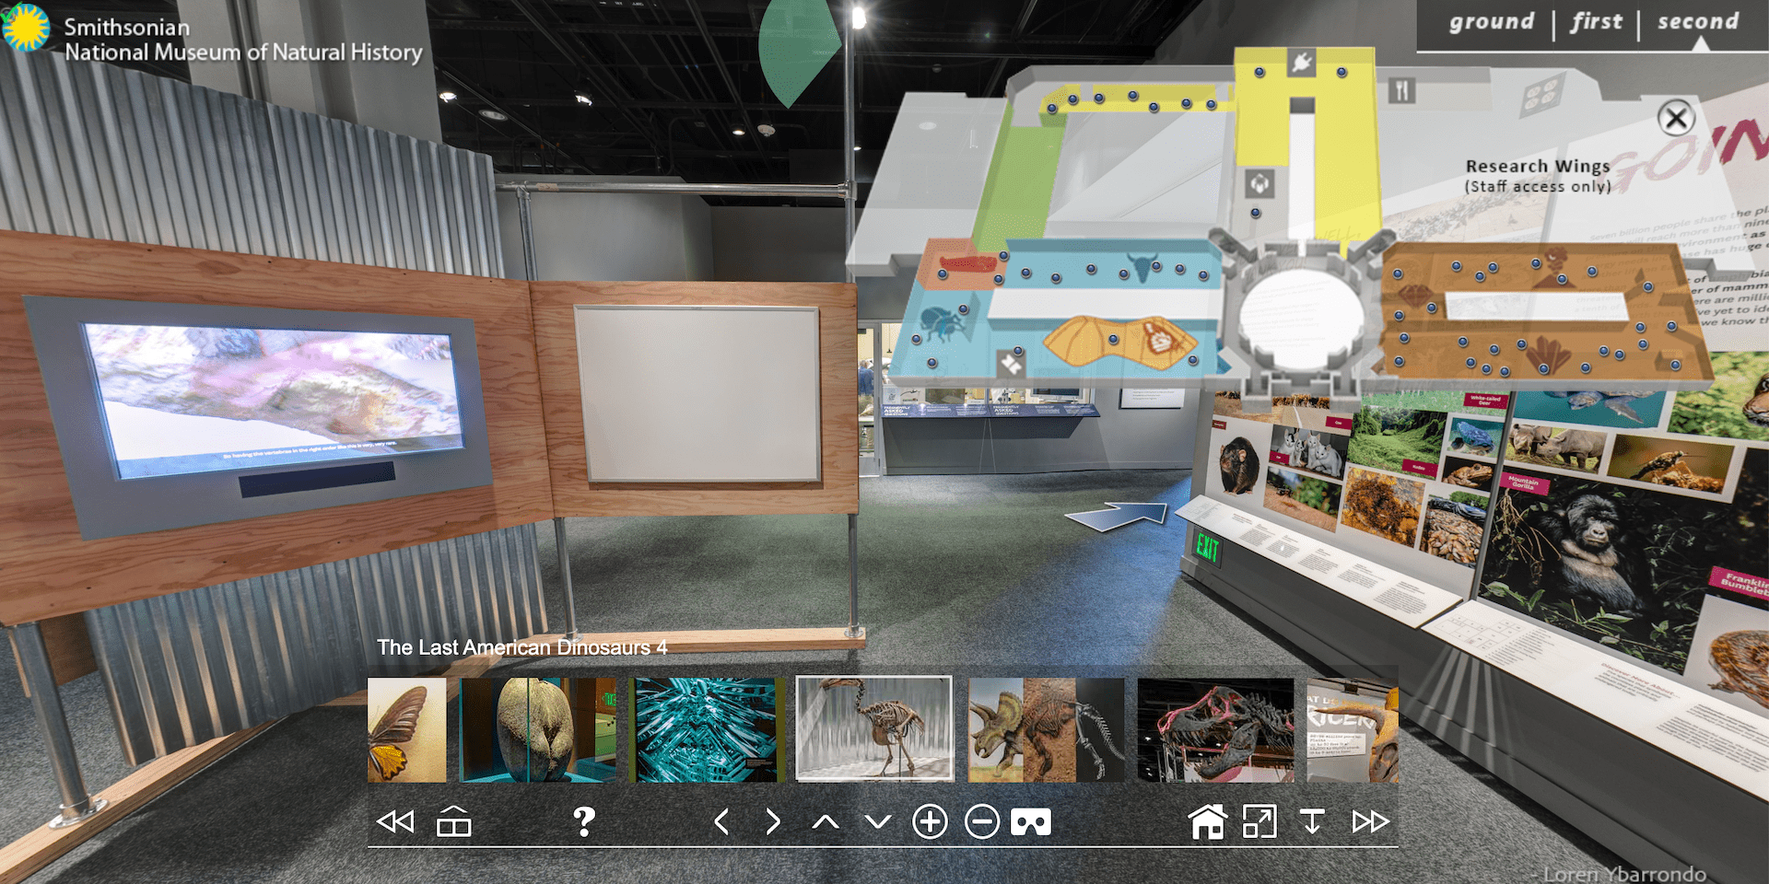Open the help question mark
Viewport: 1769px width, 884px height.
click(x=584, y=821)
